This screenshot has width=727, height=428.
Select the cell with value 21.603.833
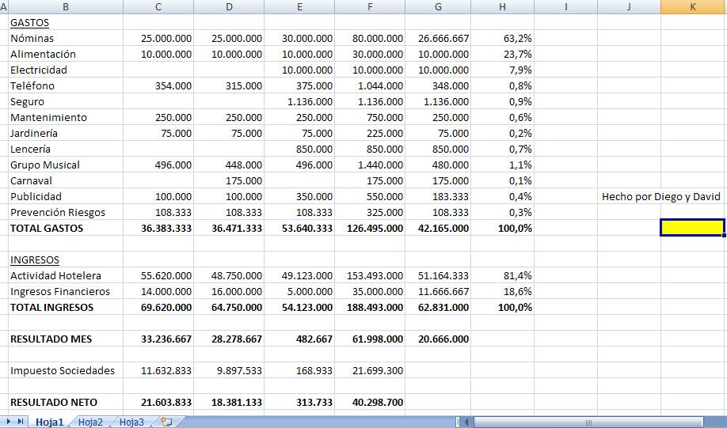tap(158, 402)
